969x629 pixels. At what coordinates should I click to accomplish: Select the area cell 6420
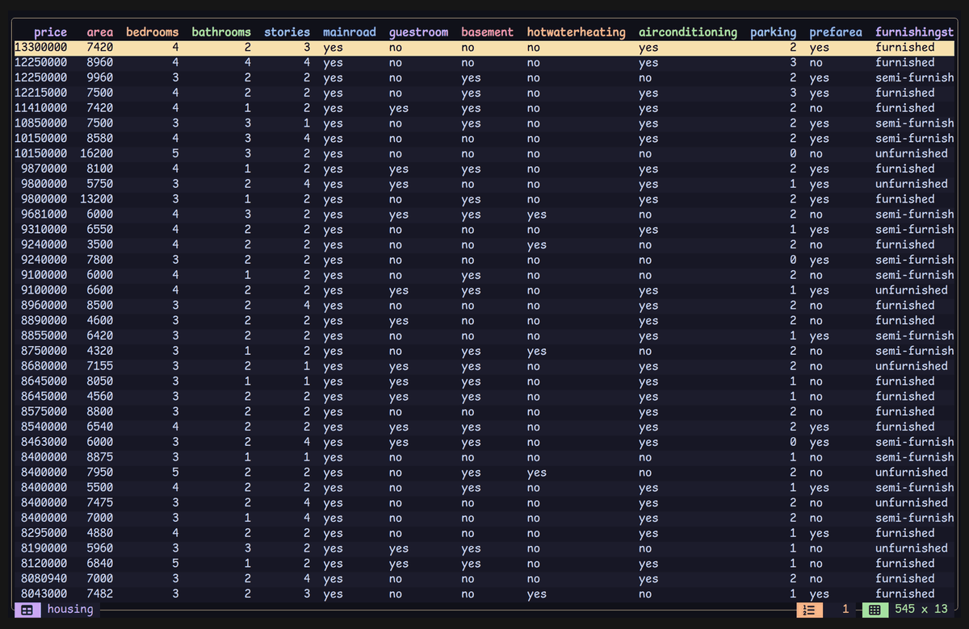(100, 336)
